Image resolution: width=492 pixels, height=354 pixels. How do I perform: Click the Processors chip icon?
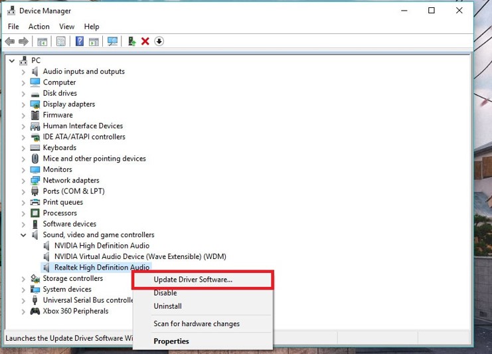(x=35, y=213)
